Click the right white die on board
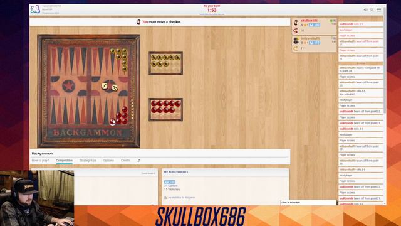 (115, 88)
